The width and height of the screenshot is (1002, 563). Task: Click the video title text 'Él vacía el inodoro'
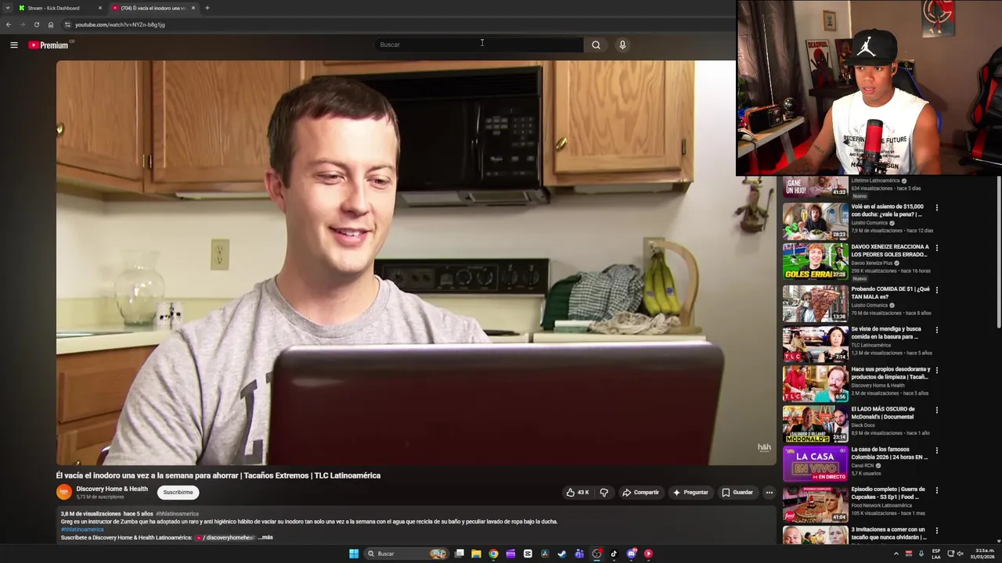point(218,475)
